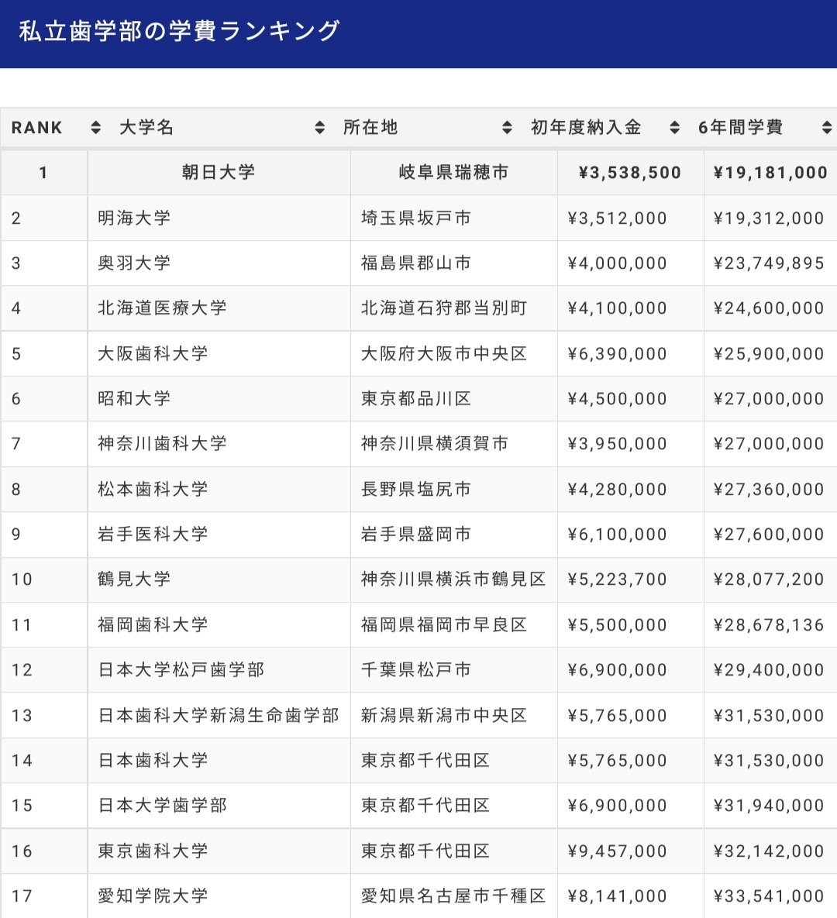Screen dimensions: 837x918
Task: Click first-year fee ¥5,223,700
Action: click(618, 579)
